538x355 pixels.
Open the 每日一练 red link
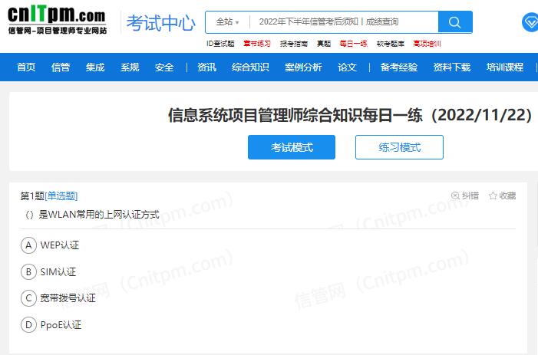(353, 44)
